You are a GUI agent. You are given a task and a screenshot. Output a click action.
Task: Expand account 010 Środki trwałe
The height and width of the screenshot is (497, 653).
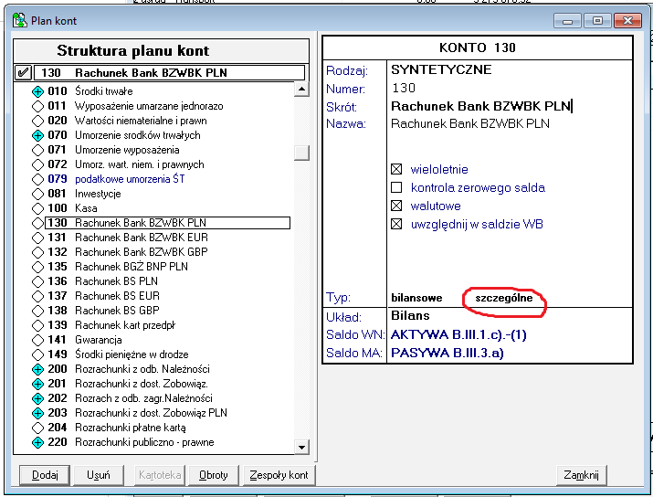click(37, 91)
